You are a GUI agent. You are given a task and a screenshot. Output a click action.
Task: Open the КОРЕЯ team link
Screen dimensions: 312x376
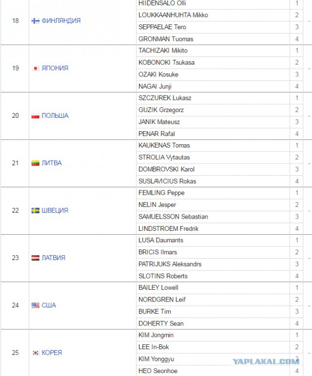[52, 353]
